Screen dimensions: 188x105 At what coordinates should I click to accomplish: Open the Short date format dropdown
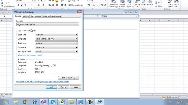pyautogui.click(x=56, y=35)
